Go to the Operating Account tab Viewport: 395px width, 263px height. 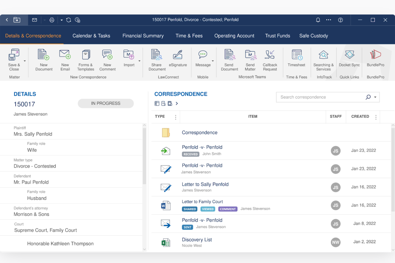tap(234, 36)
